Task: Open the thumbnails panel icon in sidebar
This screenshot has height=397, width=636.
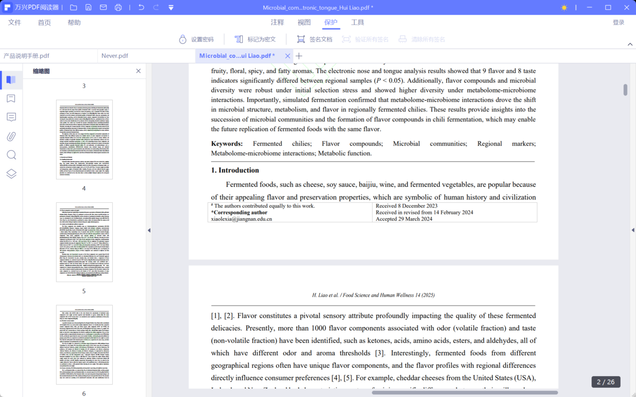Action: [11, 80]
